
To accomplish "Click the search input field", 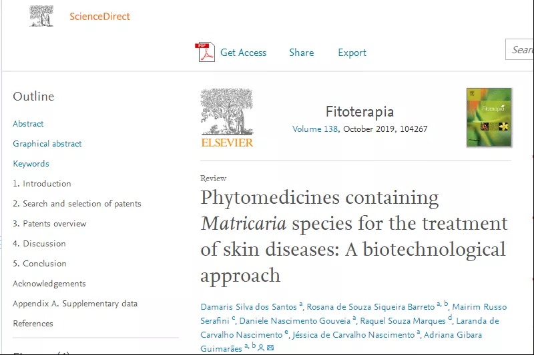I will pos(521,50).
